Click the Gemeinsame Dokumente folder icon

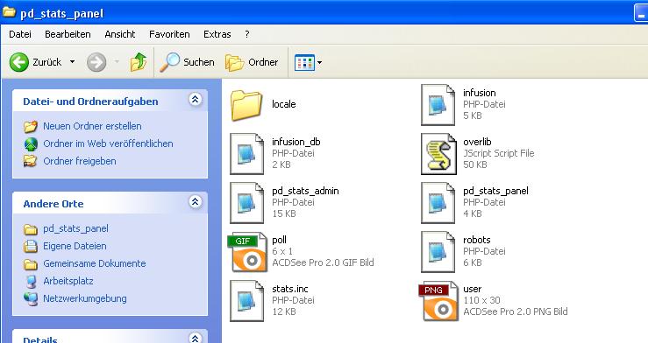click(x=31, y=264)
